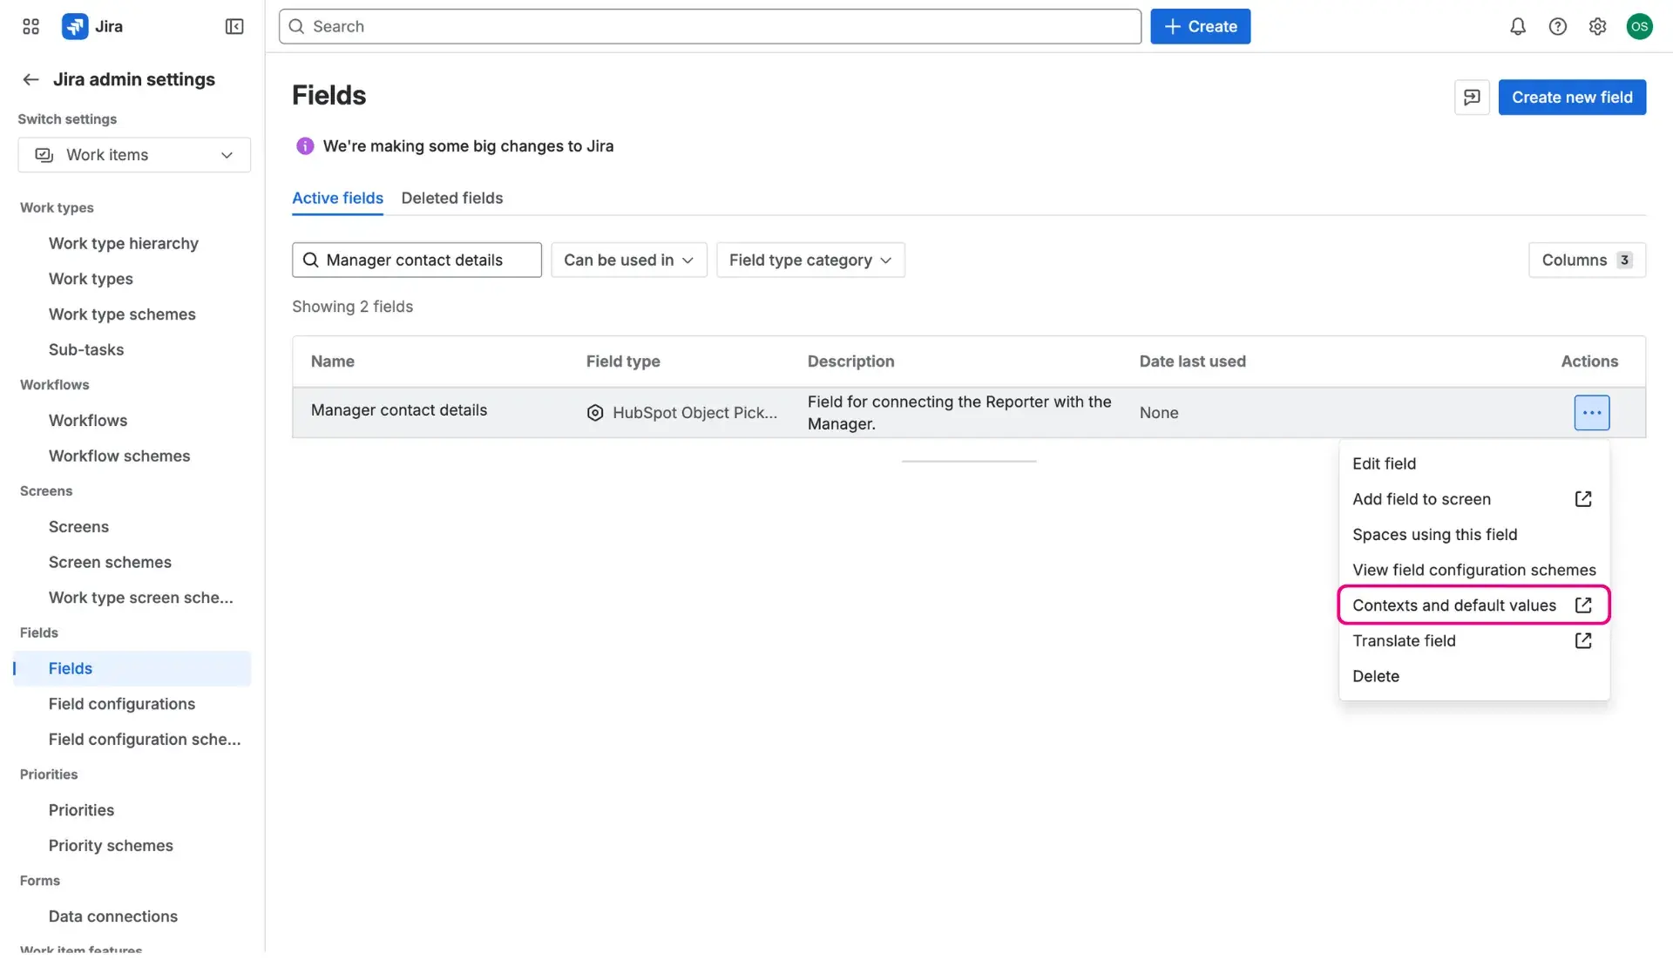Image resolution: width=1673 pixels, height=960 pixels.
Task: Click inside the fields search box
Action: coord(417,260)
